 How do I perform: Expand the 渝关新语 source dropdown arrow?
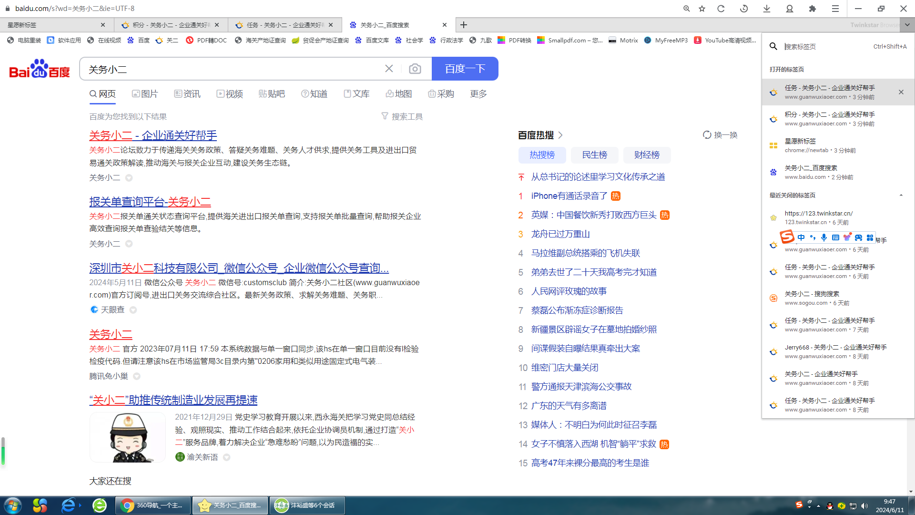pyautogui.click(x=227, y=457)
